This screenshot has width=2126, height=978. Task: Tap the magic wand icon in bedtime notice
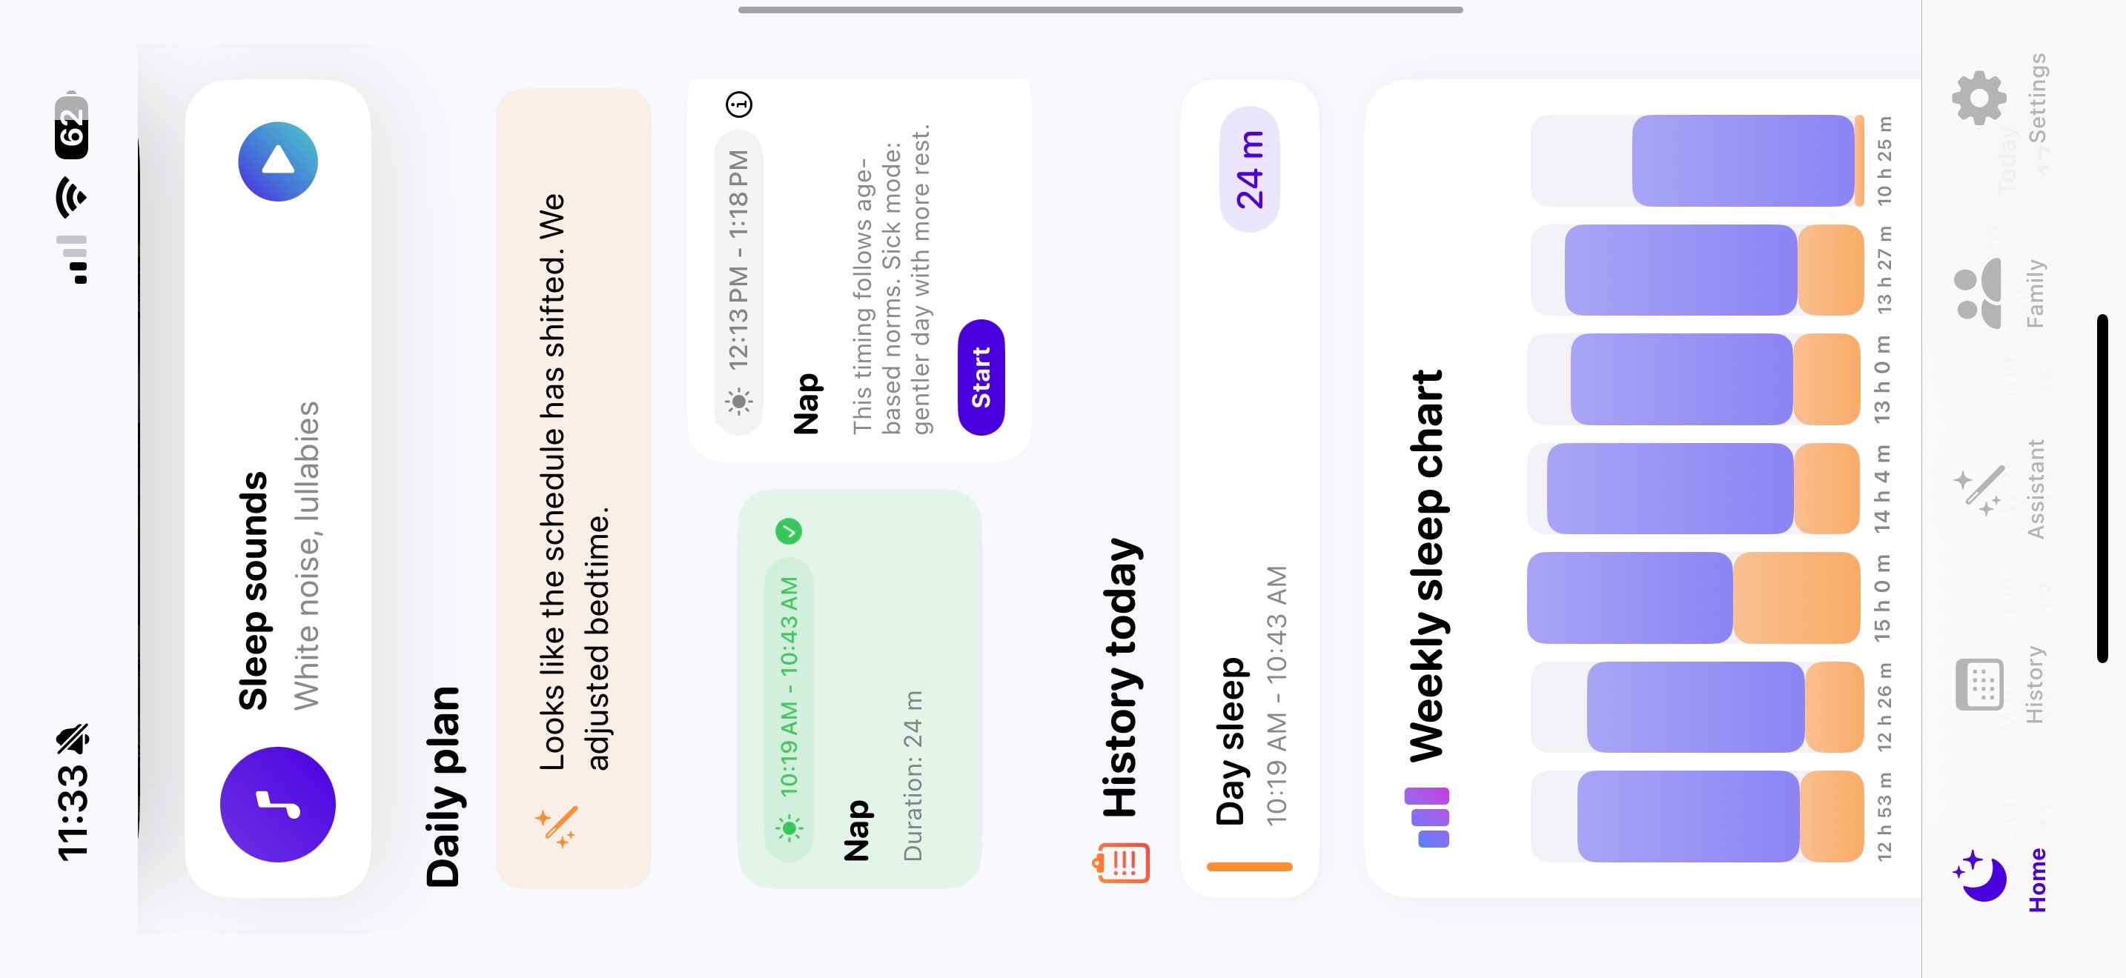pos(557,825)
